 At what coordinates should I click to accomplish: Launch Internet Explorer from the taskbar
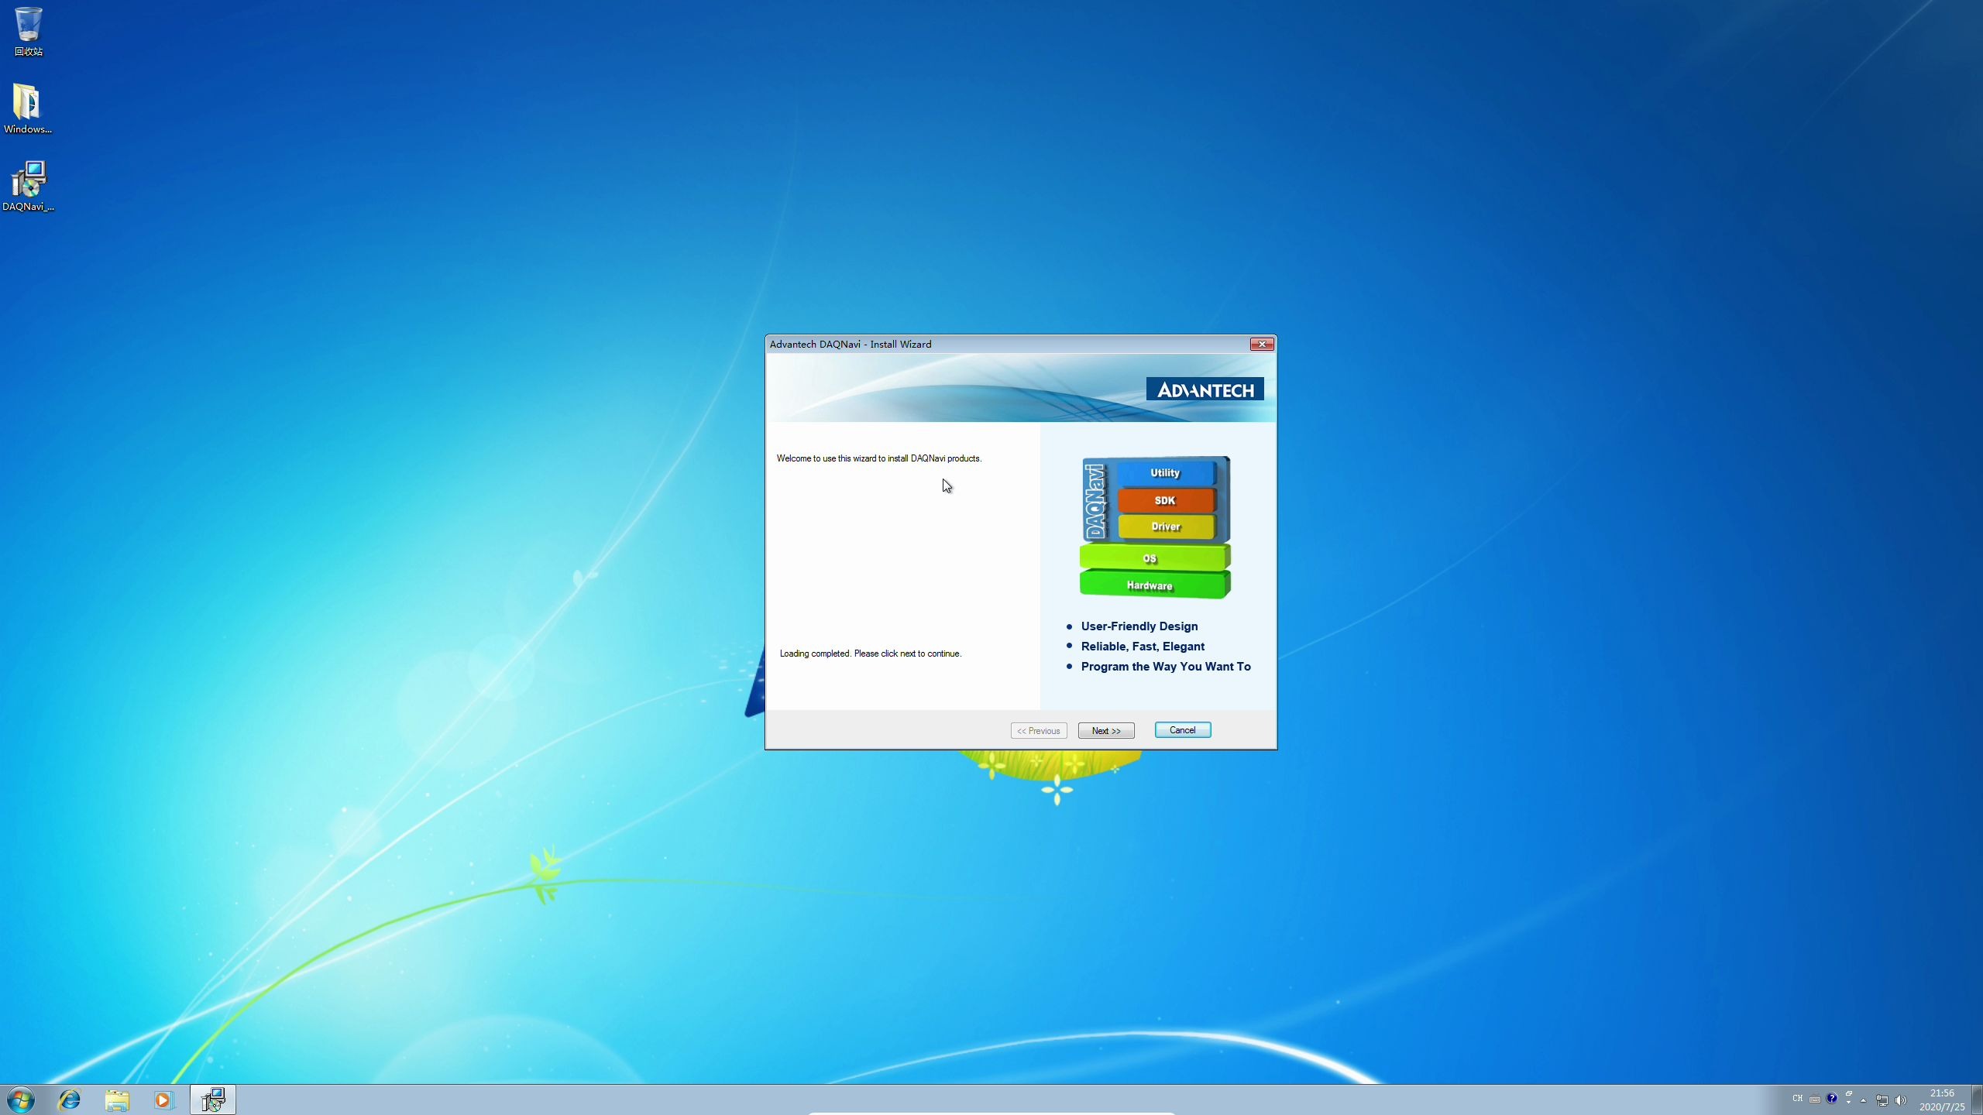[69, 1099]
